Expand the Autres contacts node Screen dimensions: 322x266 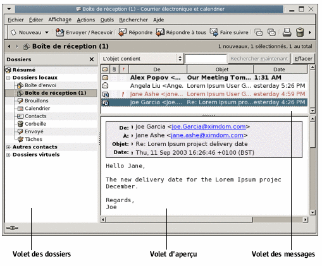tap(8, 147)
